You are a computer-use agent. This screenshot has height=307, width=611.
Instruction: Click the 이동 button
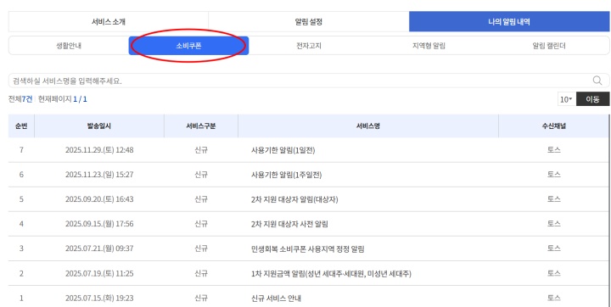(592, 99)
